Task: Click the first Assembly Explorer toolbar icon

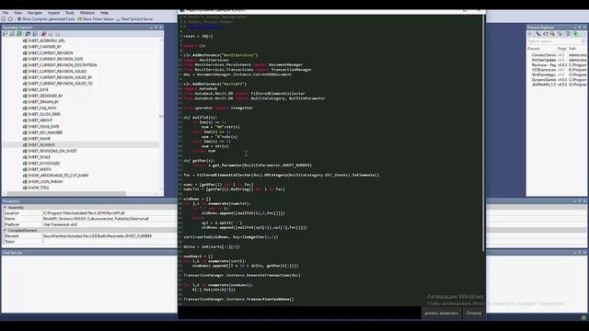Action: click(x=6, y=34)
